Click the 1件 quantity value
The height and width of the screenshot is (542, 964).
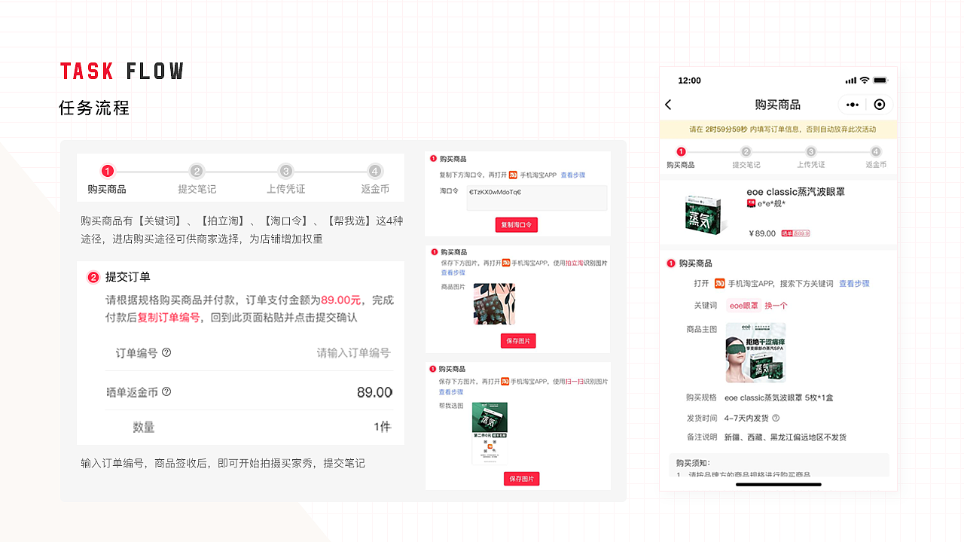383,427
